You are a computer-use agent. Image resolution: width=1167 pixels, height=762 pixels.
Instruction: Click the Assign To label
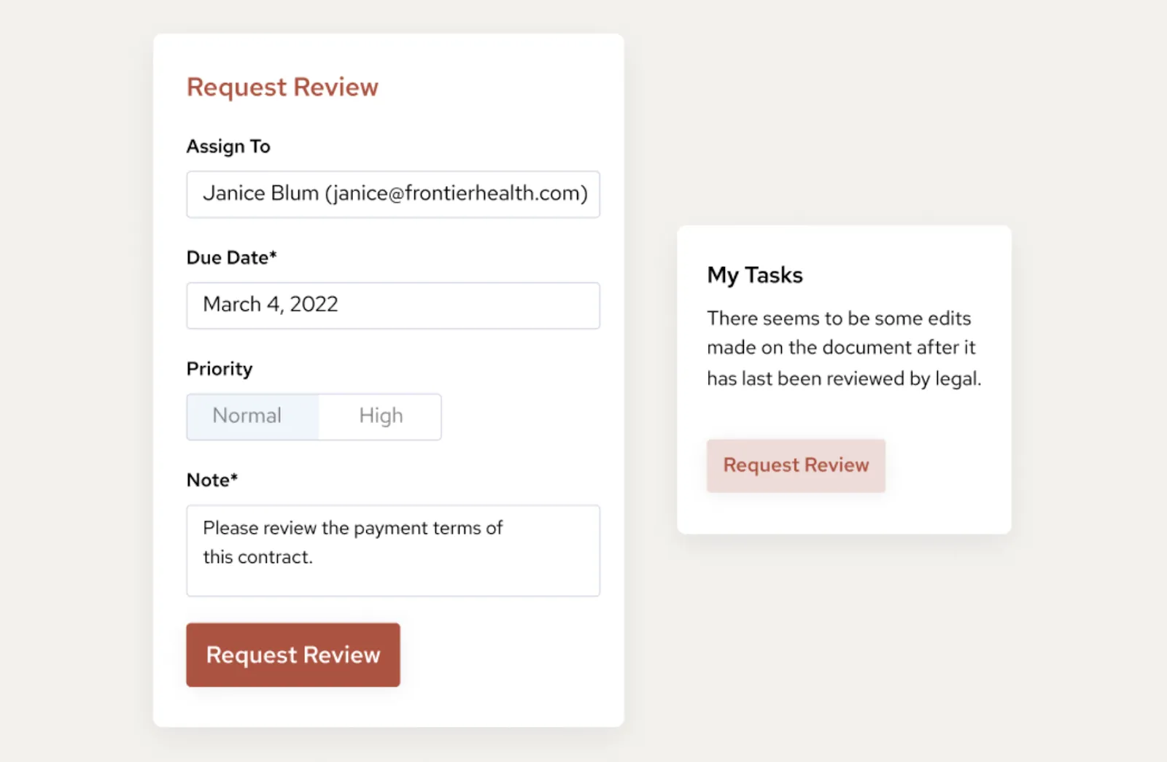[228, 146]
